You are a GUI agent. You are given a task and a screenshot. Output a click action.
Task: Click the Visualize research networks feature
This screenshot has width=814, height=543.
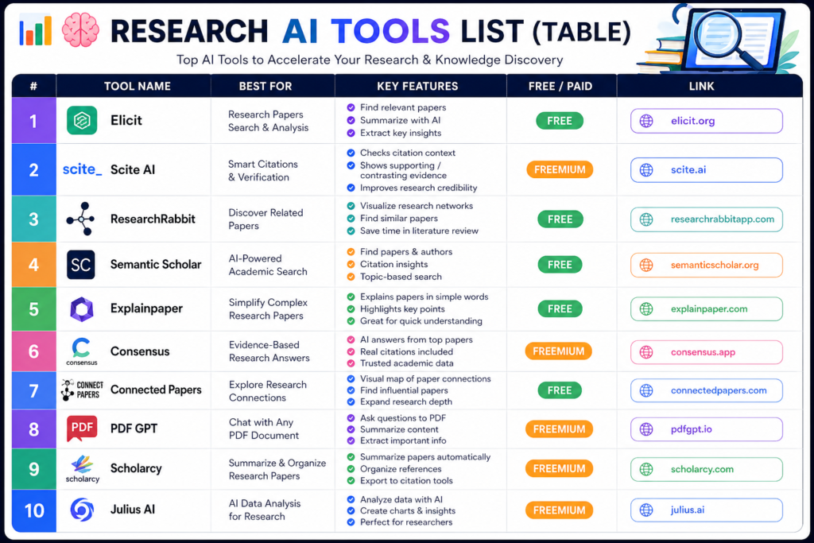coord(417,206)
